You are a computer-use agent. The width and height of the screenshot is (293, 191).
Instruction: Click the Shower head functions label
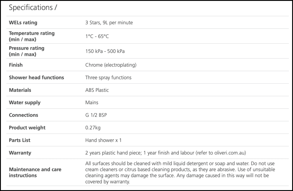coord(36,78)
